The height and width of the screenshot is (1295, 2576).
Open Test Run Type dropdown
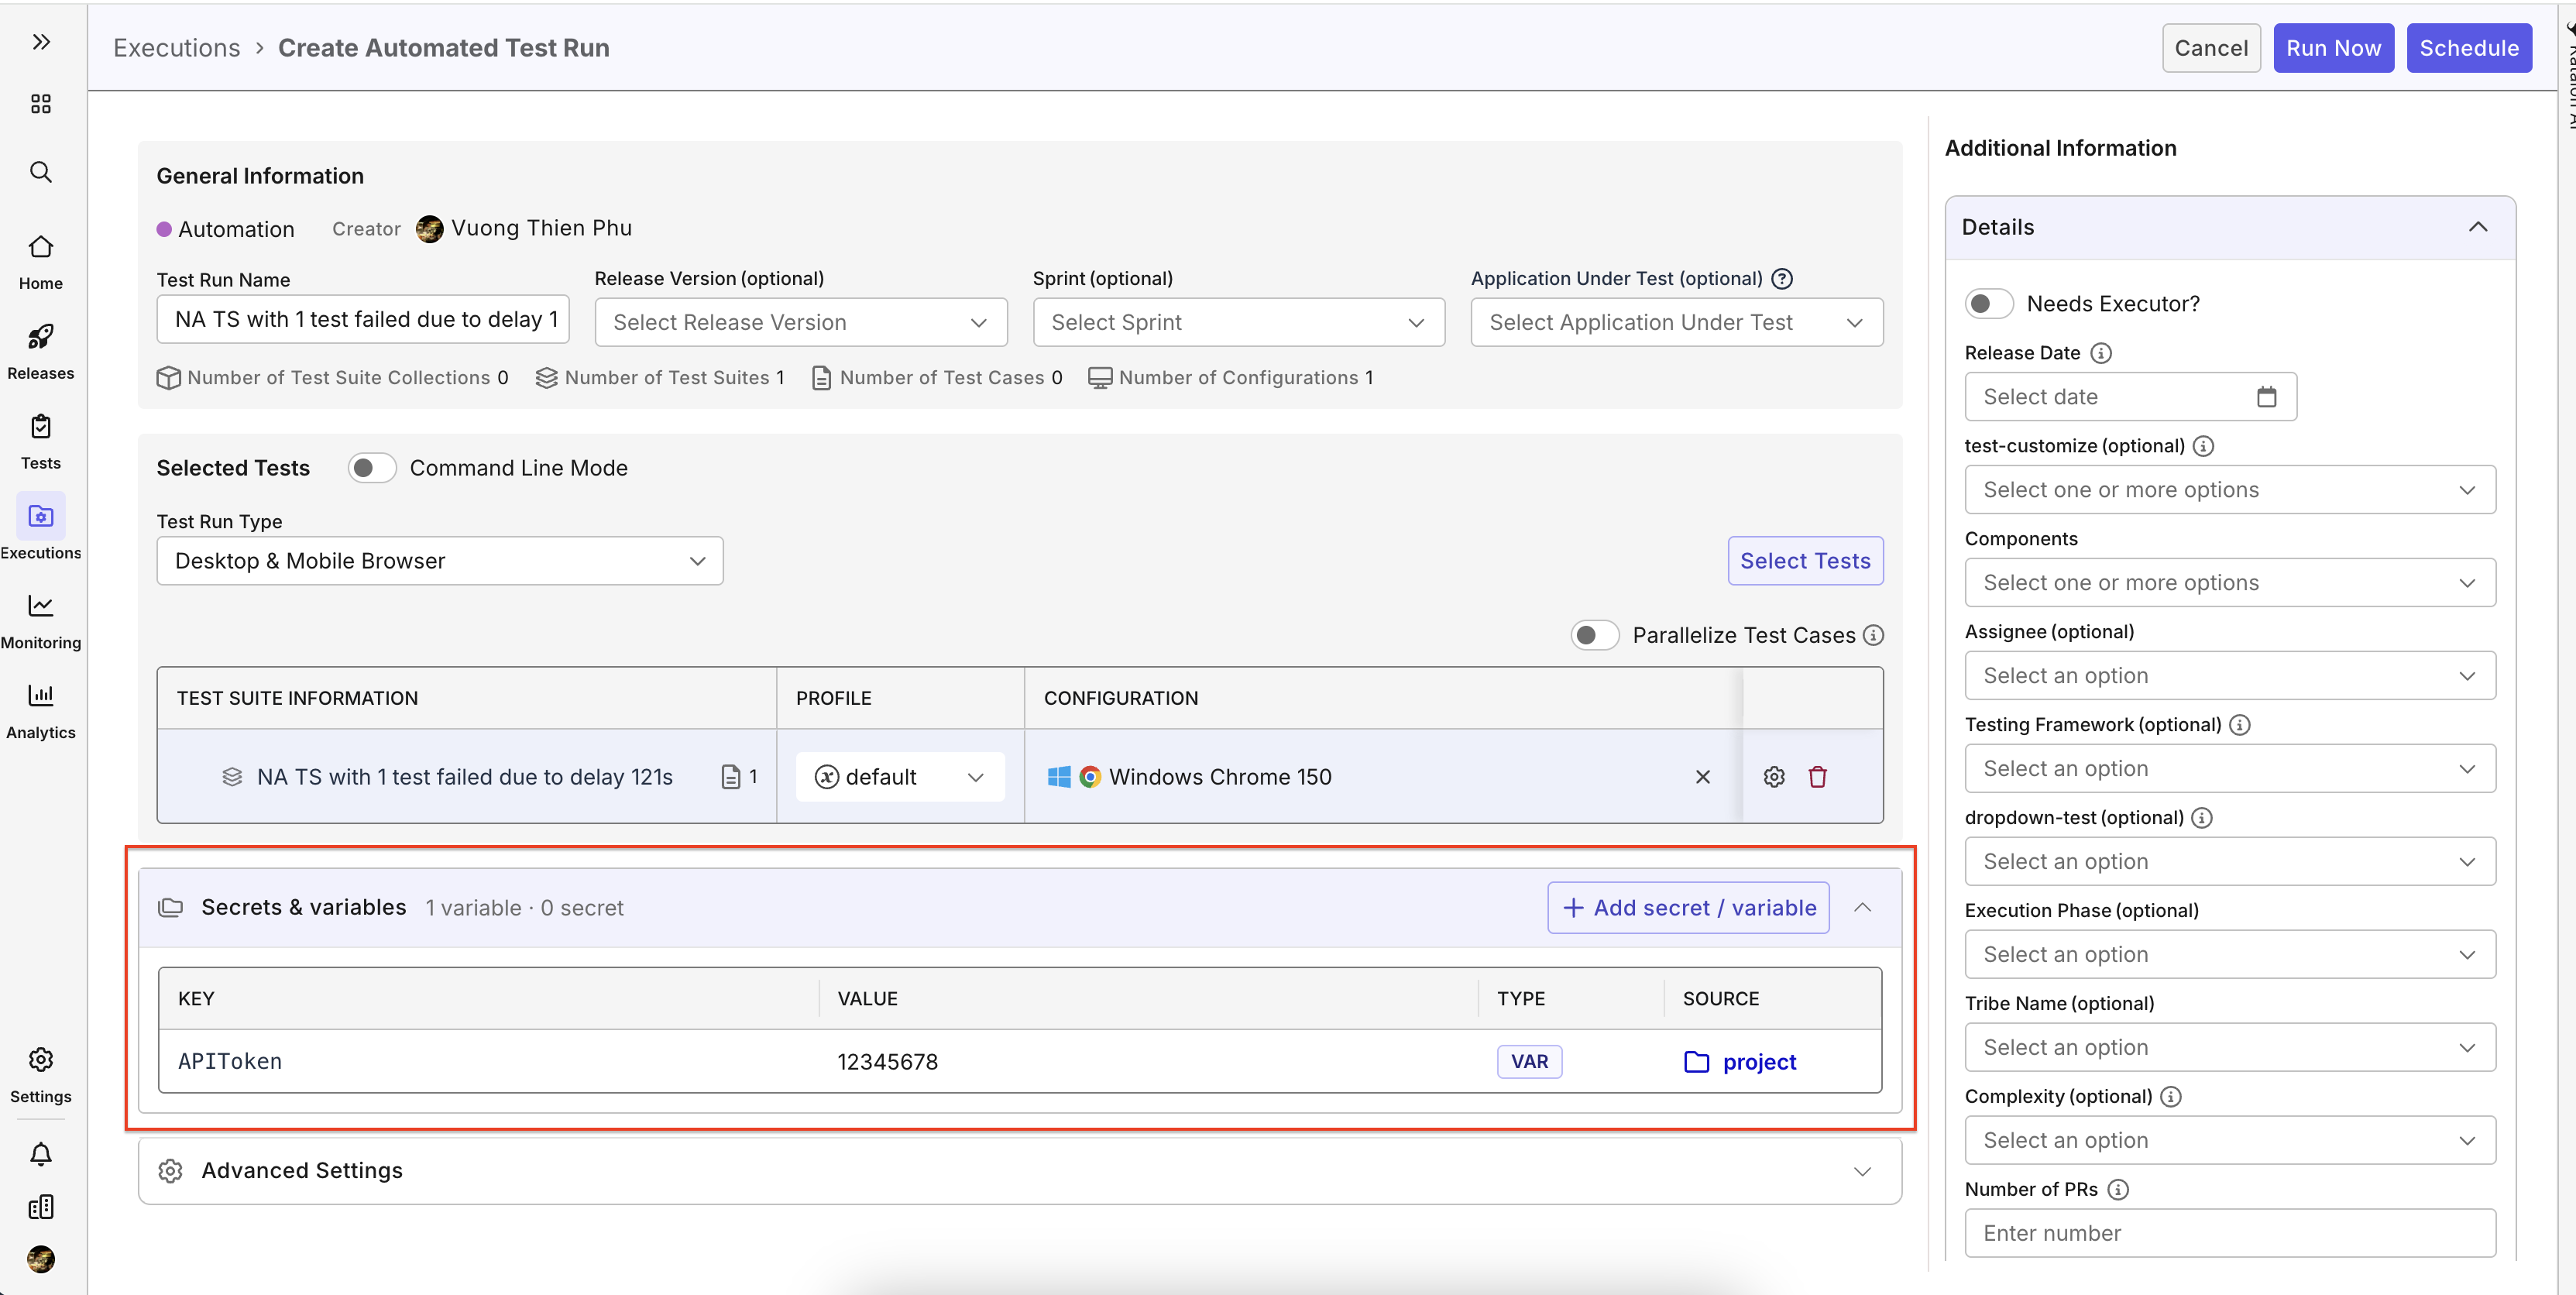[x=440, y=561]
